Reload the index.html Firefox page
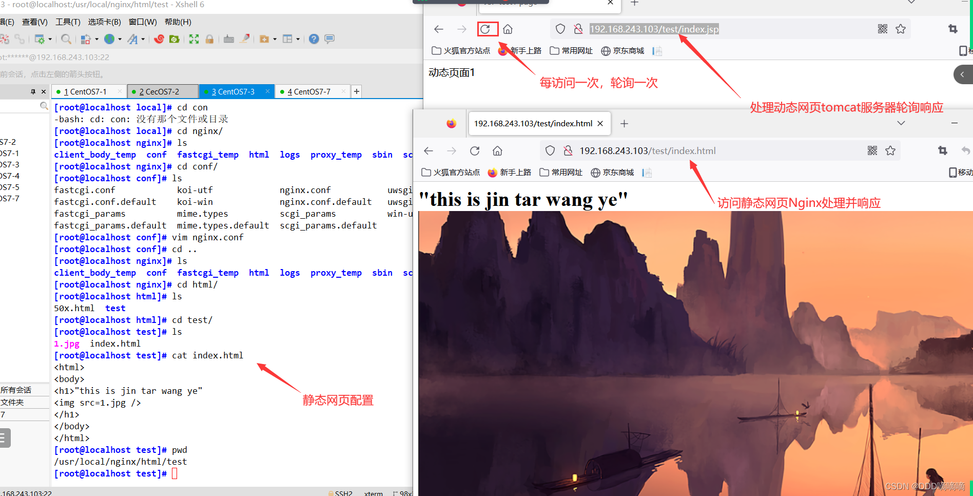This screenshot has height=496, width=973. (x=475, y=151)
